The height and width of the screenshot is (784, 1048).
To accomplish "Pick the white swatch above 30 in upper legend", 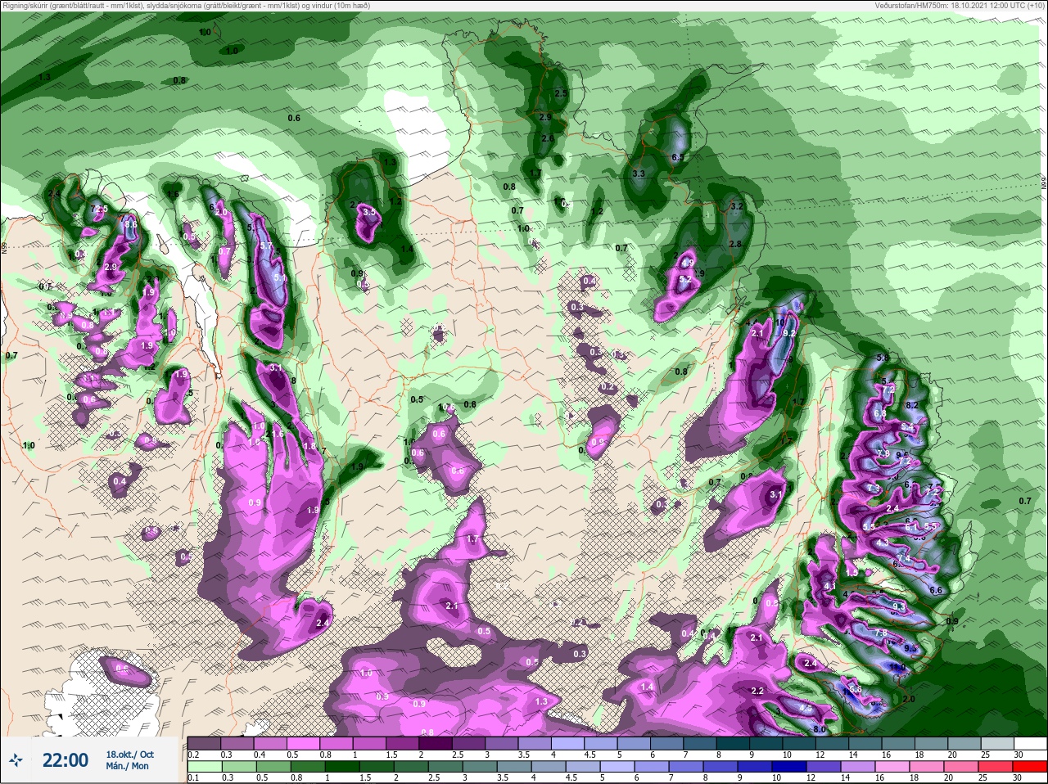I will [x=1032, y=743].
